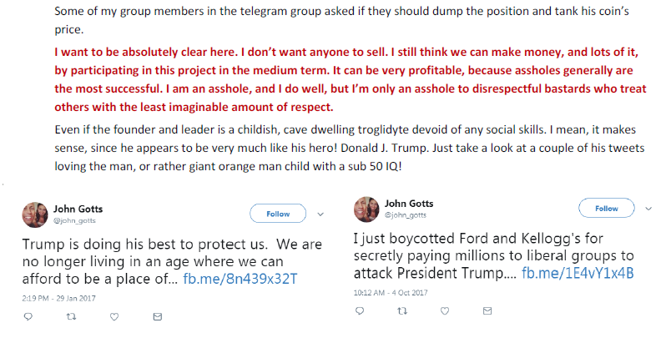Like the tweet dated 4 Oct 2017
The image size is (671, 338).
(x=445, y=311)
